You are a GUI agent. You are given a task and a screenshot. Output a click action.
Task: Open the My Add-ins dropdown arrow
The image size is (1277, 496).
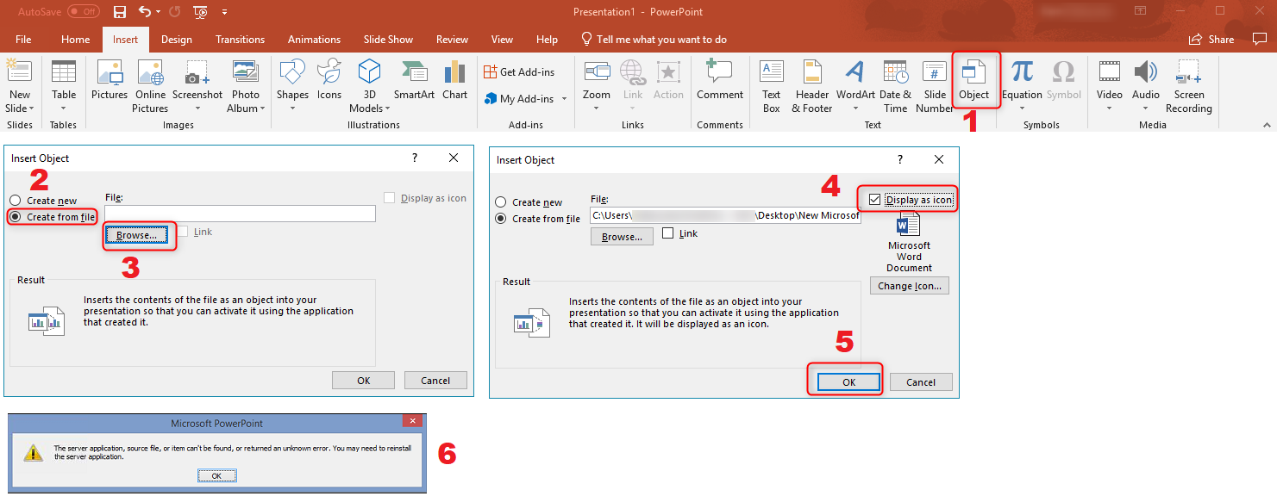(565, 99)
